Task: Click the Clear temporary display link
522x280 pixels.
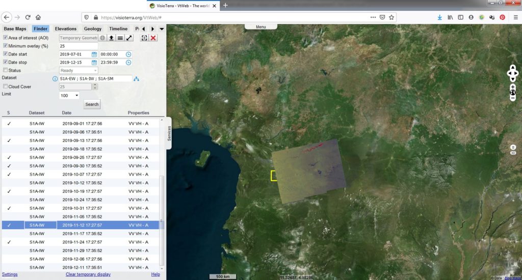Action: point(88,274)
